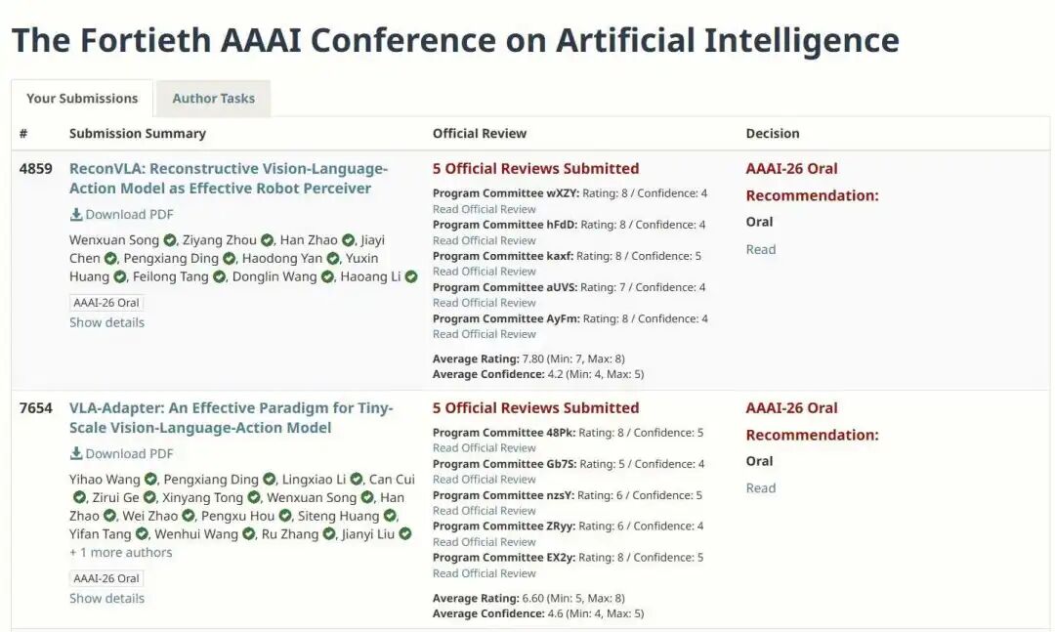Click the download icon for VLA-Adapter PDF

point(76,454)
